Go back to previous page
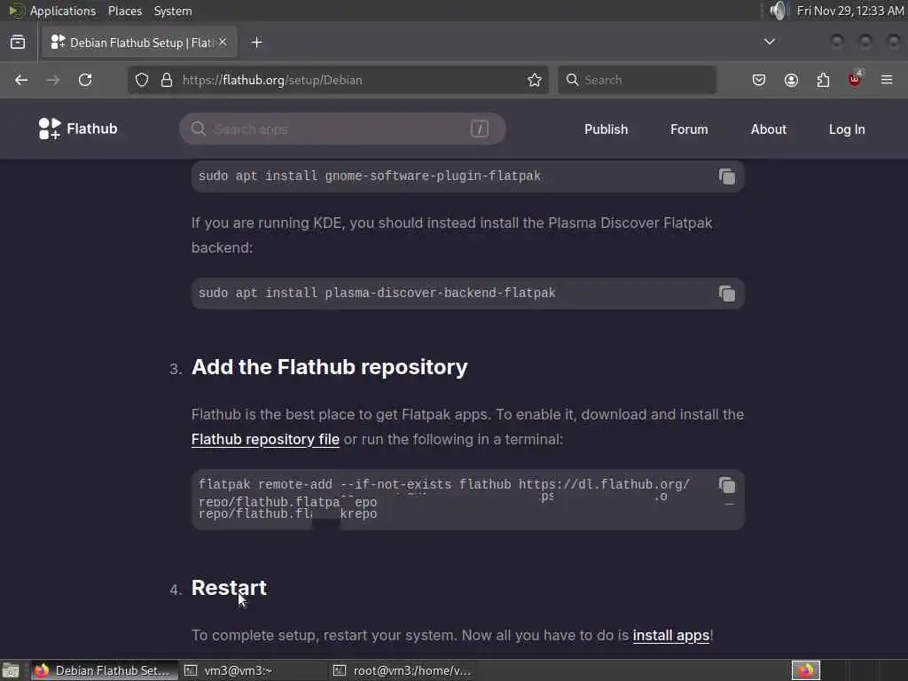 pos(21,80)
